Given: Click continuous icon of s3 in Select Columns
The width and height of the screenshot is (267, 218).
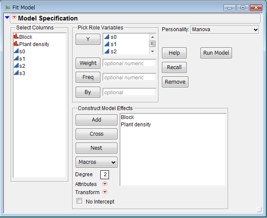Looking at the screenshot, I should (16, 73).
